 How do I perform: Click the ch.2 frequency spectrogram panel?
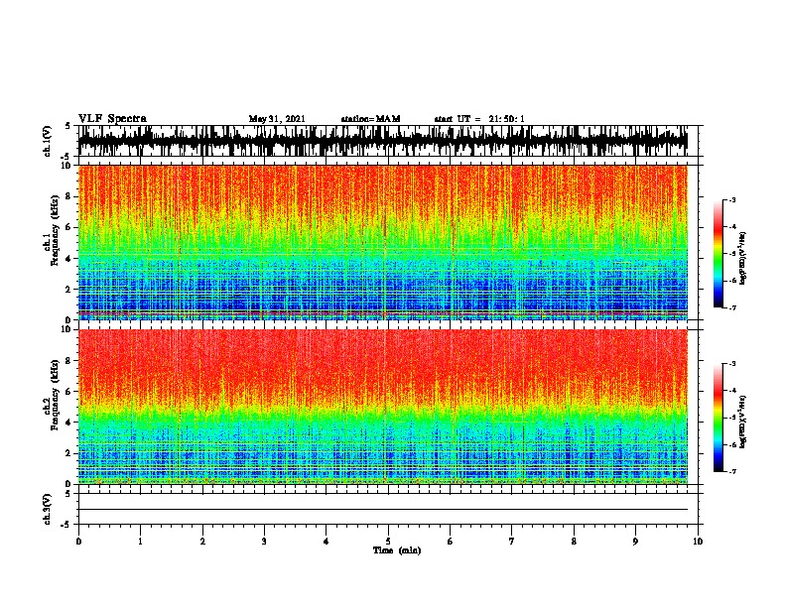pyautogui.click(x=383, y=407)
